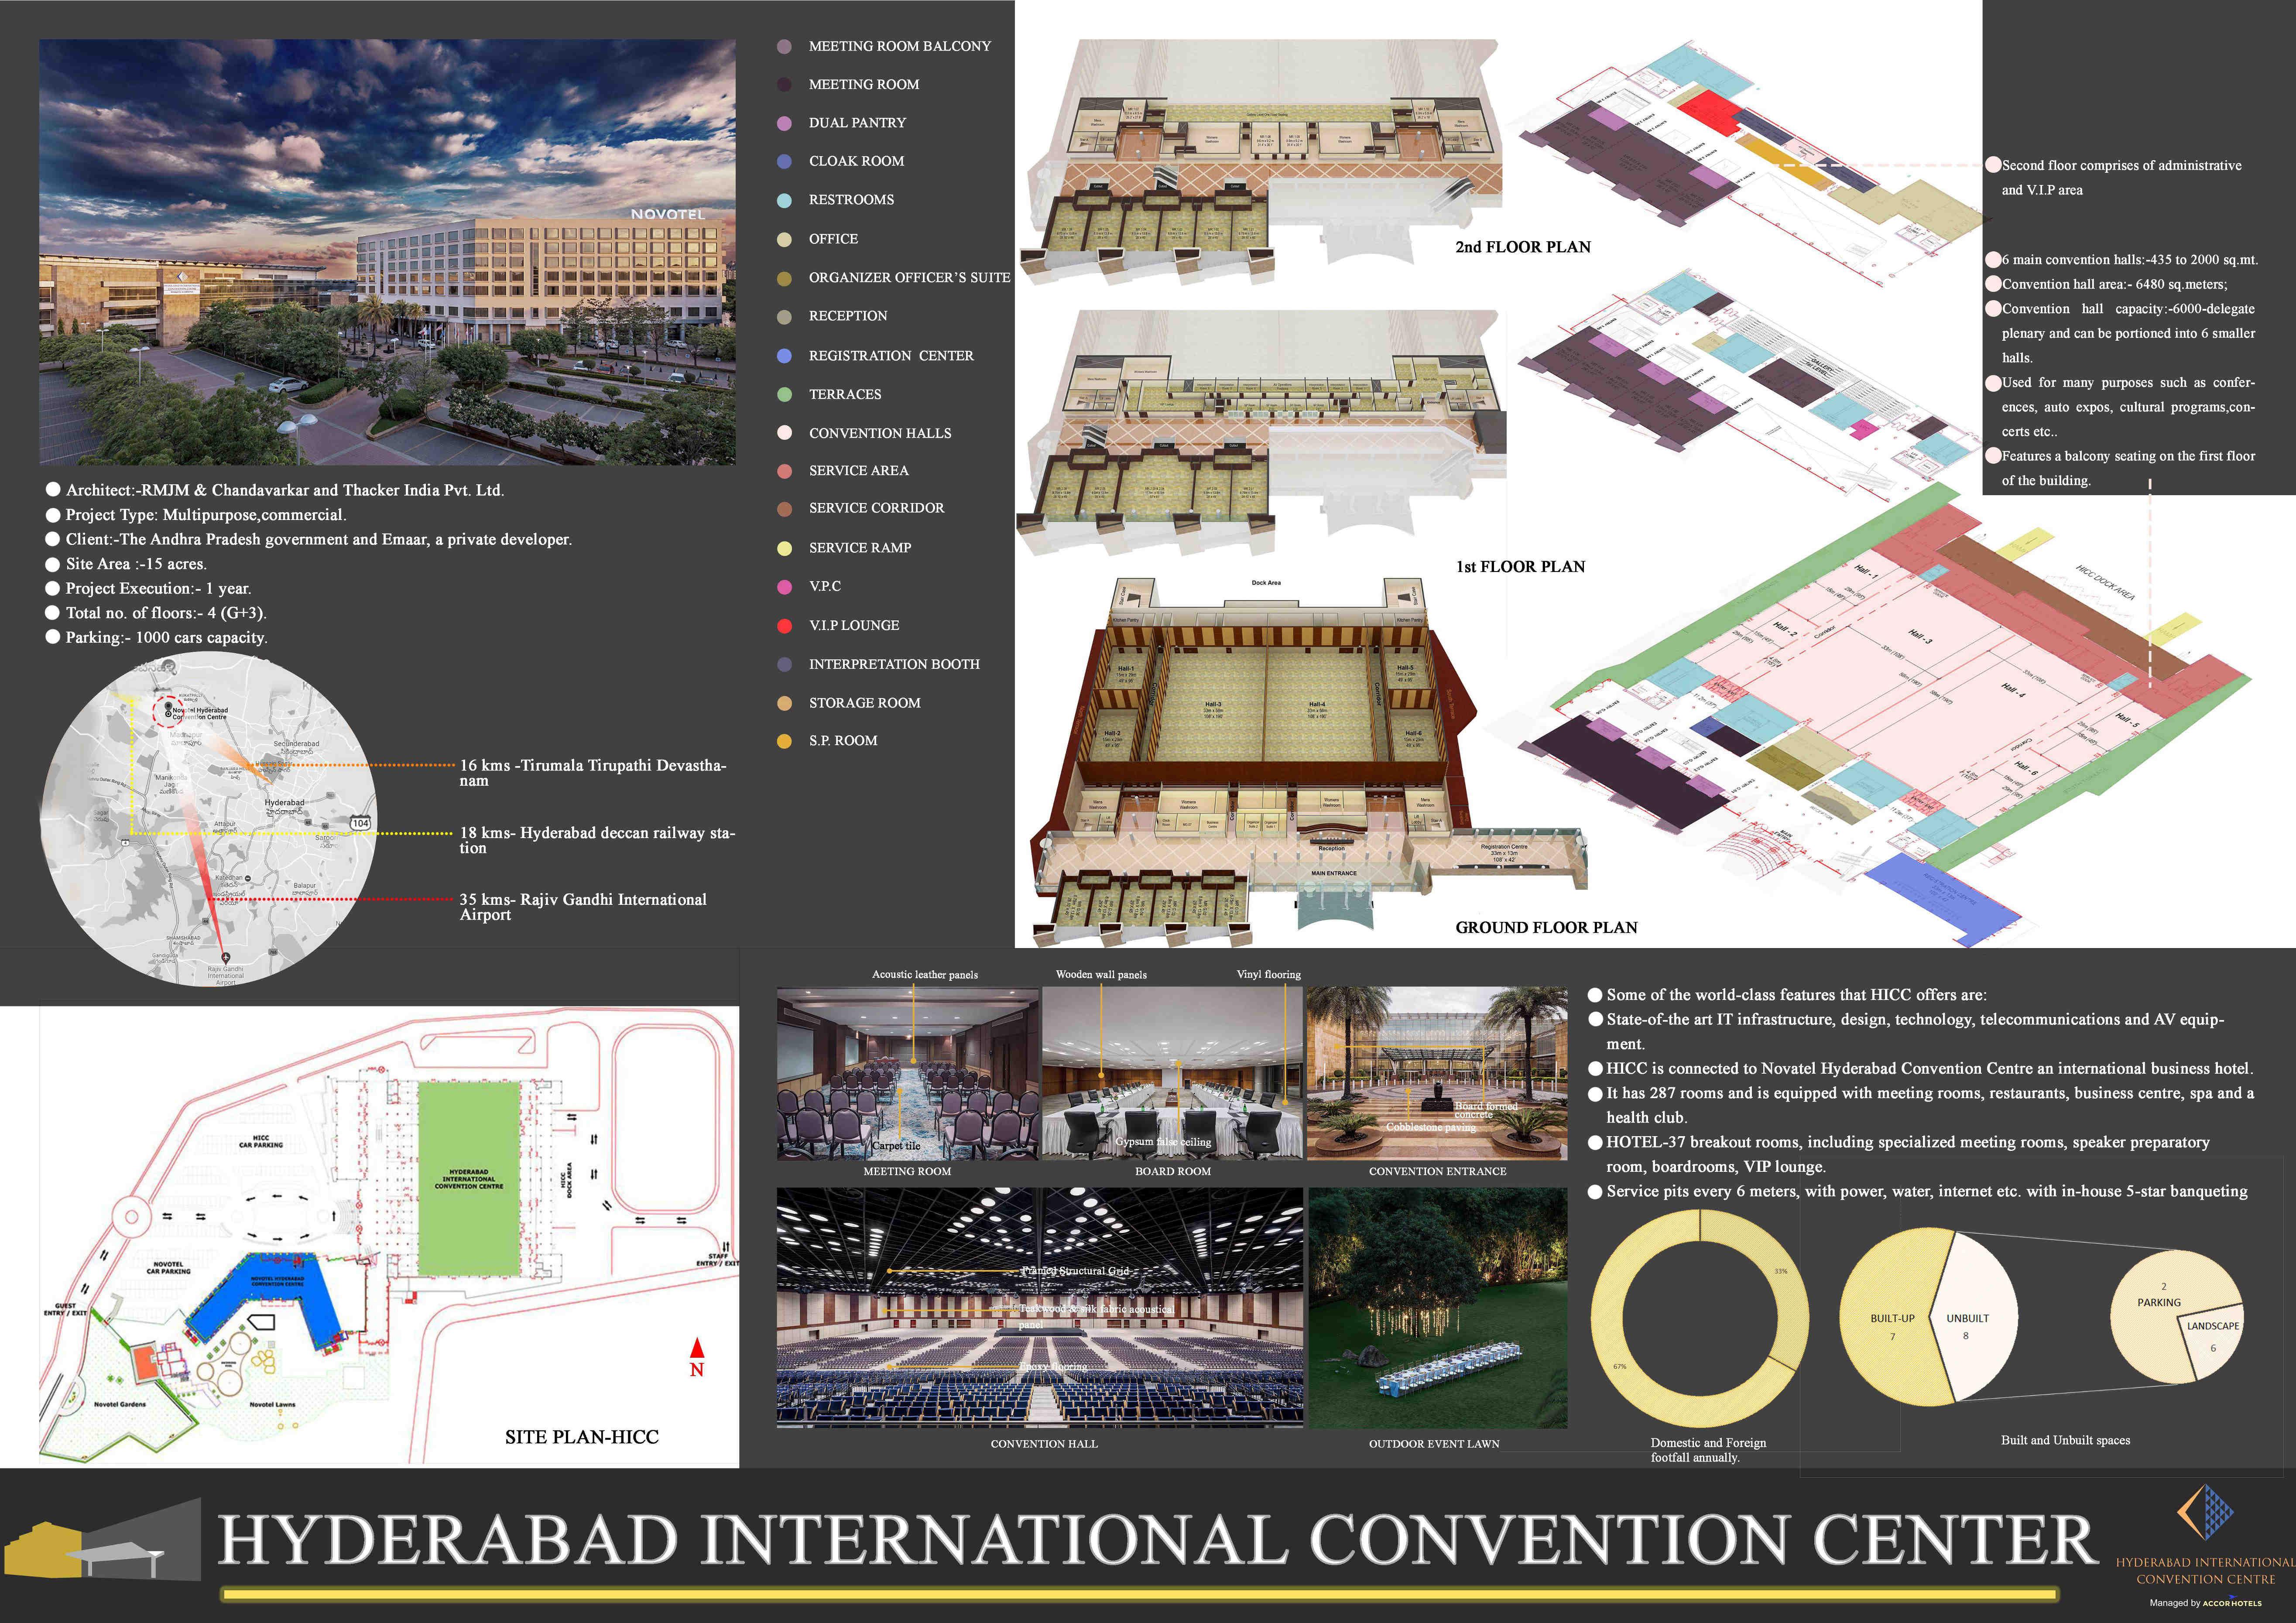The width and height of the screenshot is (2296, 1623).
Task: Open the Convention Hall interior photo
Action: [x=1040, y=1308]
